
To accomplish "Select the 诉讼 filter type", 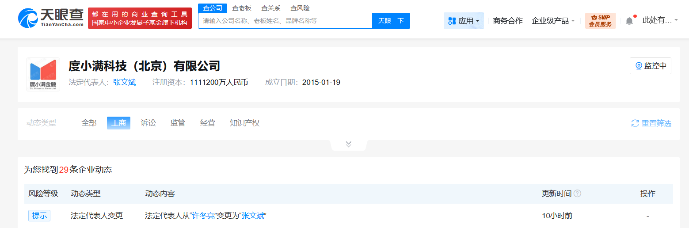I will click(x=148, y=123).
